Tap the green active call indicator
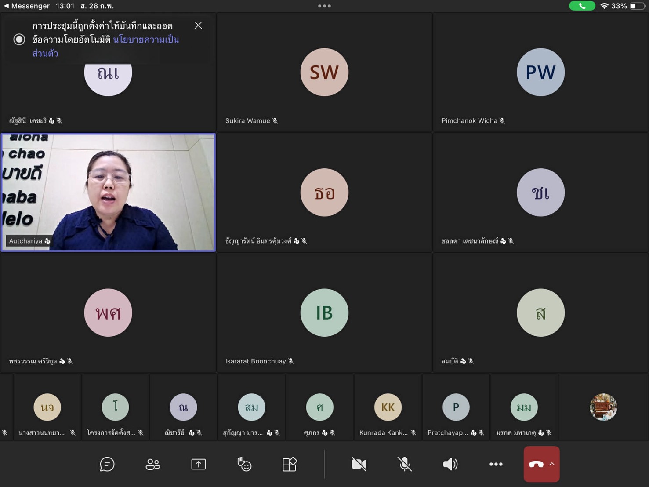649x487 pixels. [582, 6]
